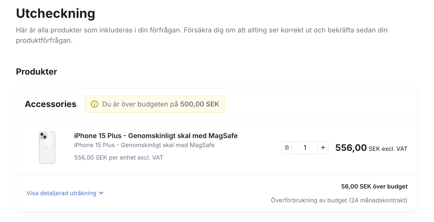Image resolution: width=434 pixels, height=222 pixels.
Task: Increase quantity with the plus button
Action: pos(323,148)
